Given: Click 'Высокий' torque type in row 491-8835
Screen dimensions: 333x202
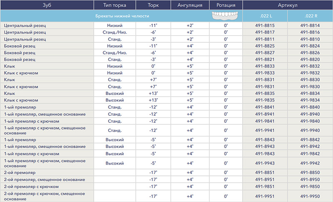Looking at the screenshot, I should 115,93.
